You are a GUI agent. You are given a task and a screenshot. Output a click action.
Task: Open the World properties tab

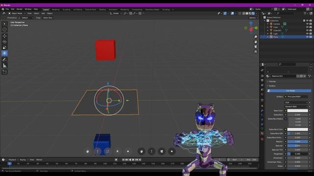(262, 94)
